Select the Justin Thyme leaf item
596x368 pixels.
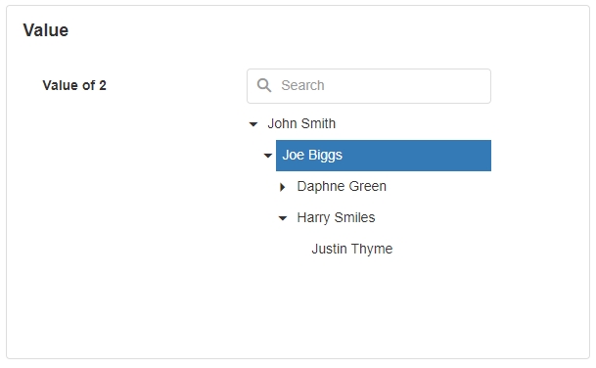352,249
